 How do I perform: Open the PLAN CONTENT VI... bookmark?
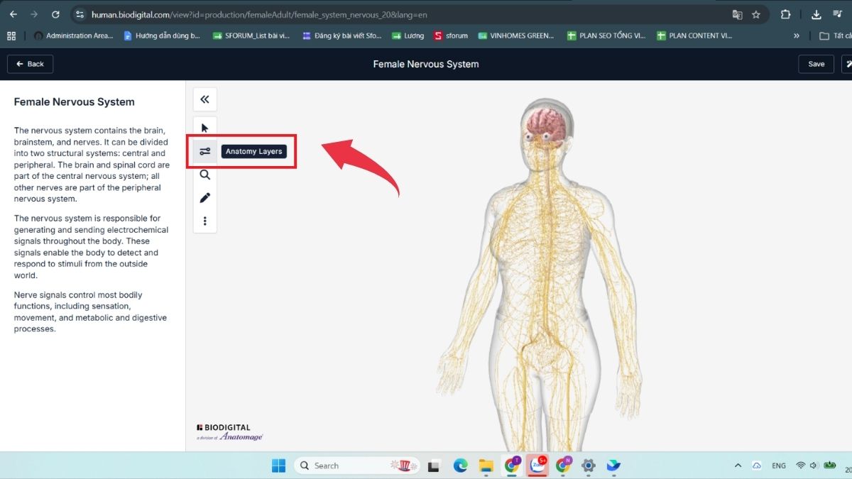click(x=694, y=35)
